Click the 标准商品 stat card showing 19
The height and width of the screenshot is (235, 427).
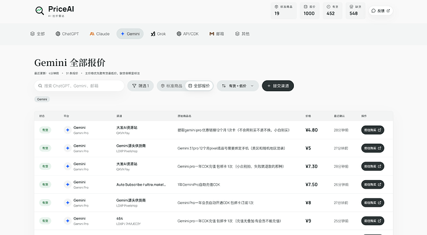click(283, 10)
